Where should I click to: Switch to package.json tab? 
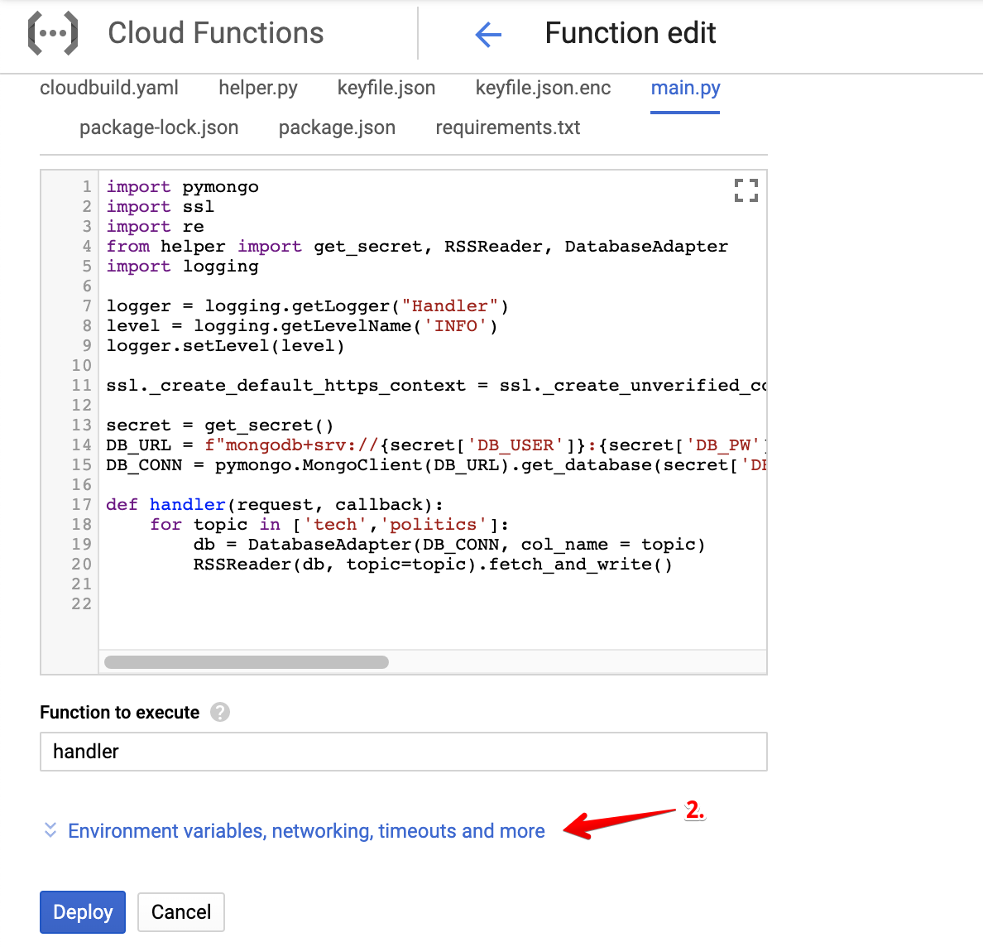point(337,127)
